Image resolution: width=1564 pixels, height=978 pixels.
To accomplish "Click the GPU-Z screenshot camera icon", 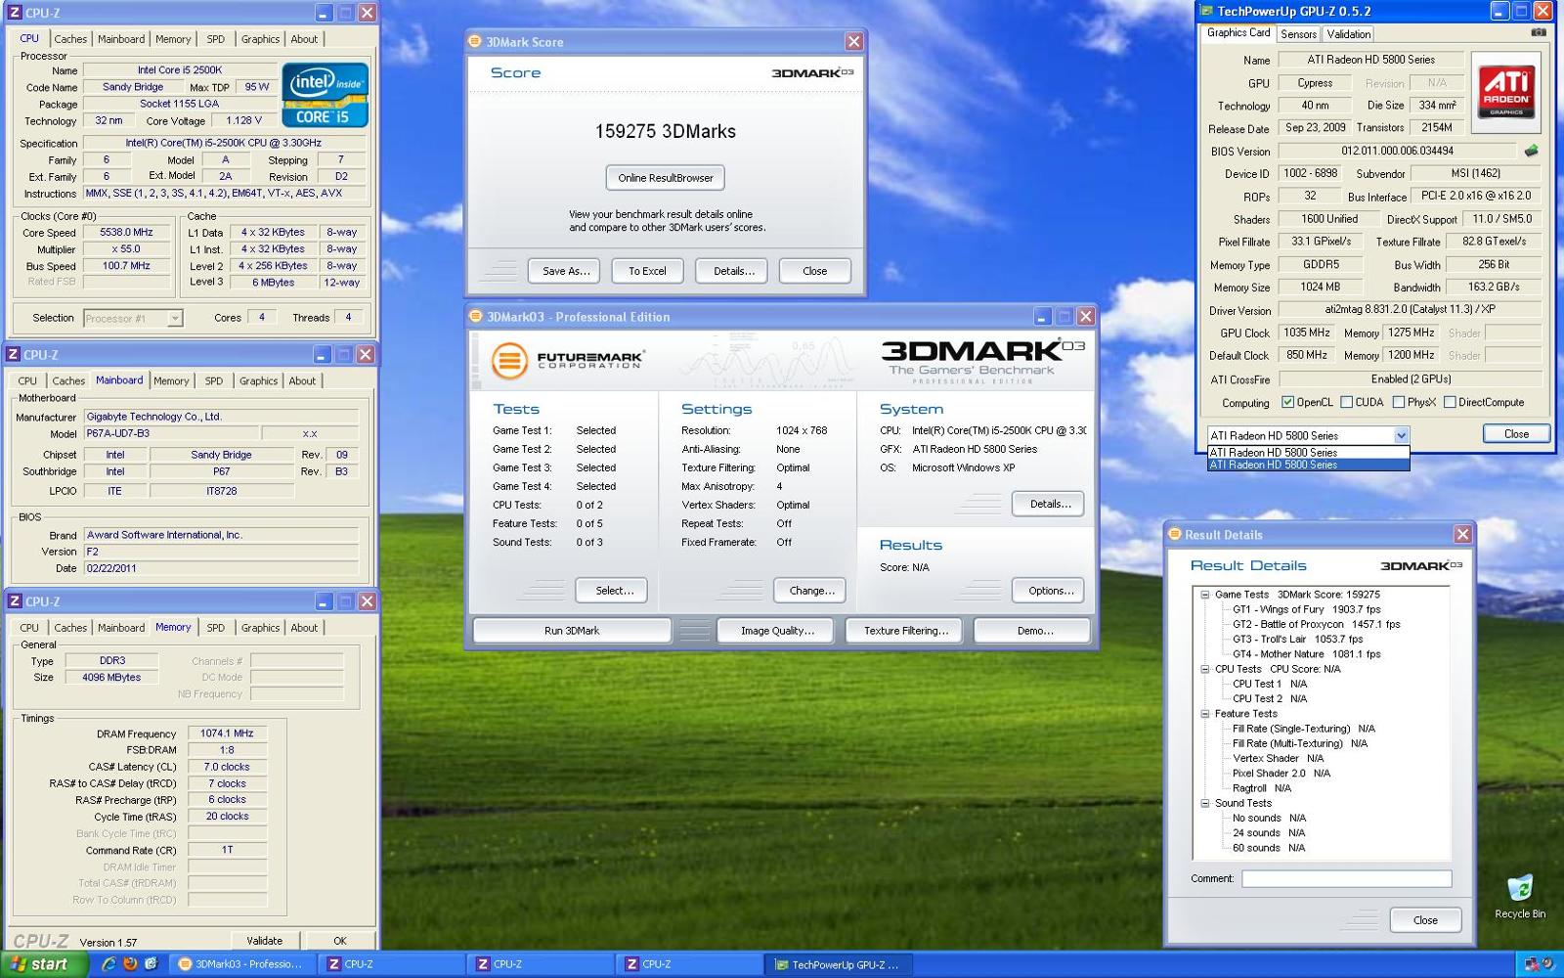I will click(x=1538, y=32).
